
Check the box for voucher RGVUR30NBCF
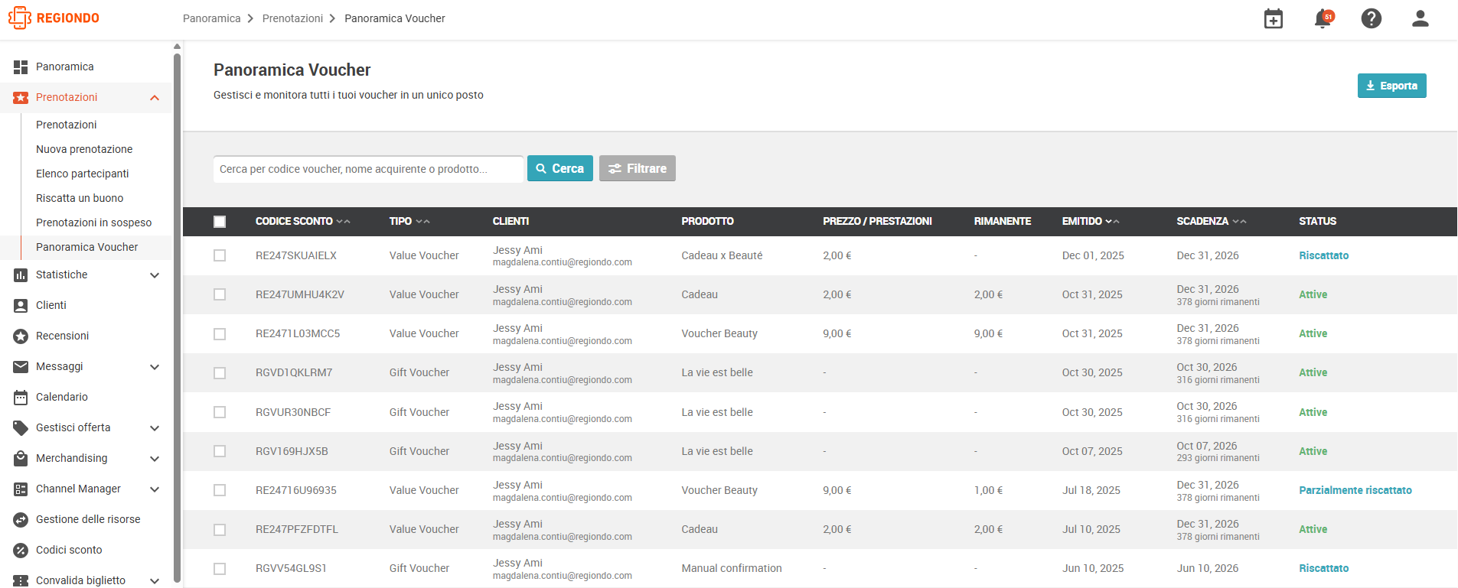tap(220, 412)
